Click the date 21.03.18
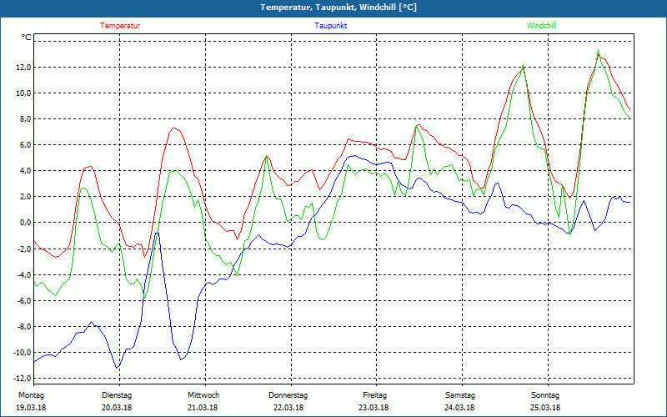Screen dimensions: 667x417 [203, 408]
